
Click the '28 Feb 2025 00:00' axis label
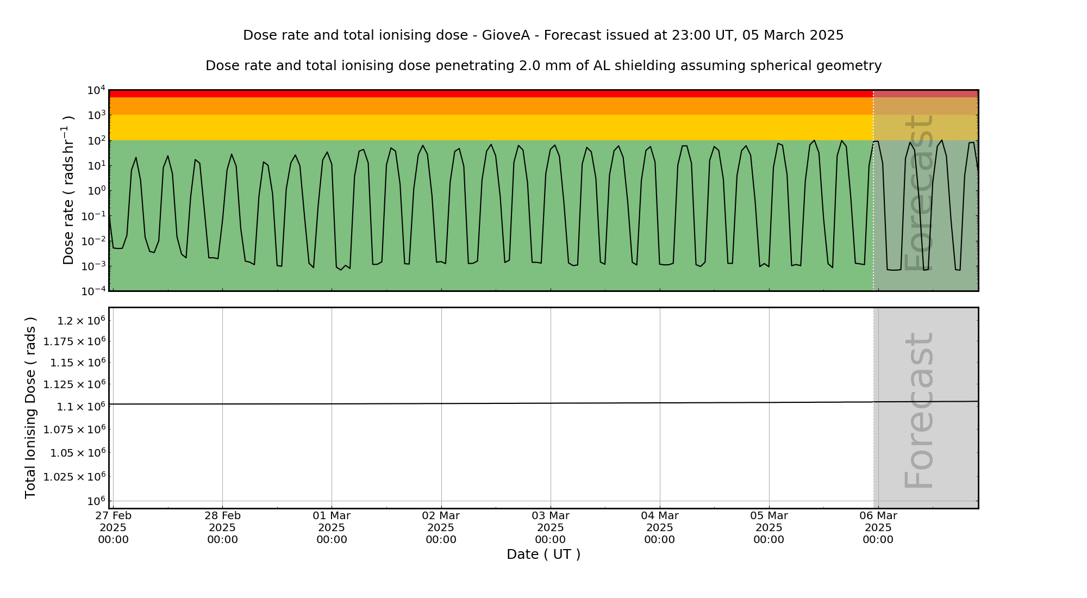click(x=223, y=527)
